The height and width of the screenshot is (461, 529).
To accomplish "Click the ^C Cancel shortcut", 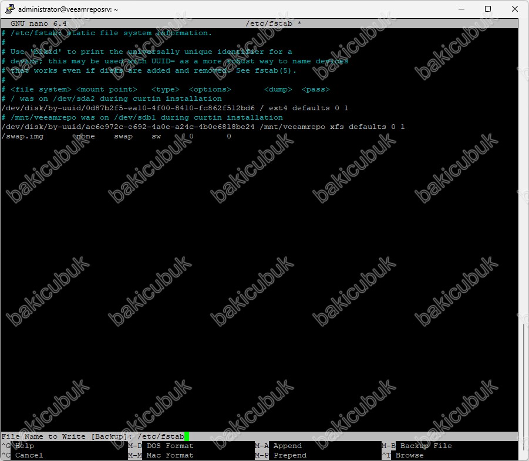I will 22,455.
